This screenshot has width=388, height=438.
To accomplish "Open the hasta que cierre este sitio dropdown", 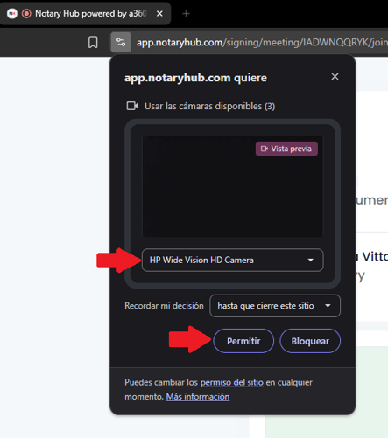I will click(x=275, y=306).
